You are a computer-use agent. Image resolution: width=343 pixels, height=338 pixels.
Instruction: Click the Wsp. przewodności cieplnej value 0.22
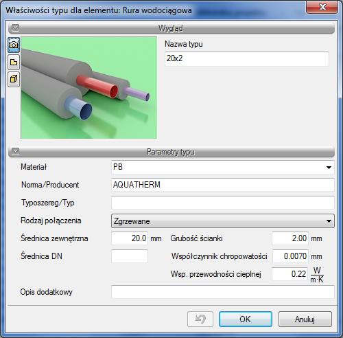coord(290,274)
